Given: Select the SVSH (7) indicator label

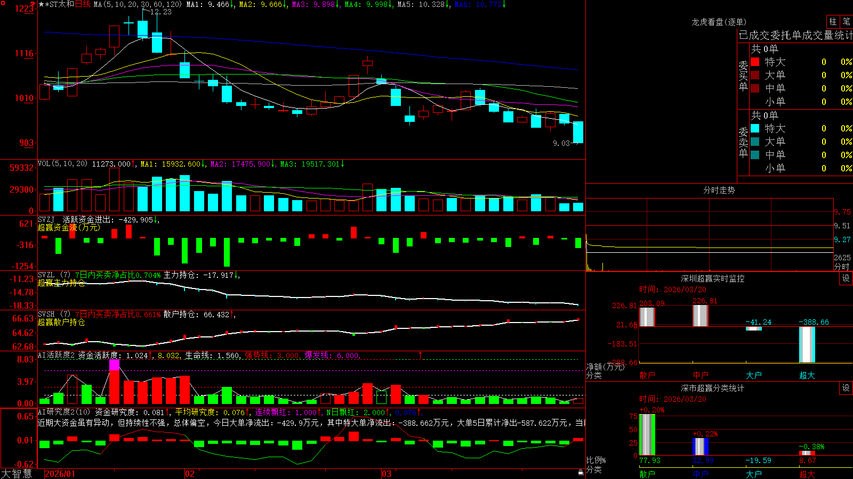Looking at the screenshot, I should tap(54, 315).
